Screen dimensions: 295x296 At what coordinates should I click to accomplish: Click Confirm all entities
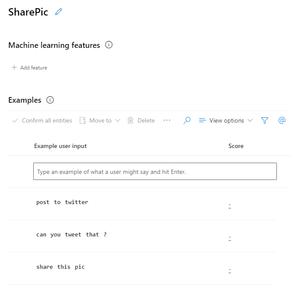42,121
